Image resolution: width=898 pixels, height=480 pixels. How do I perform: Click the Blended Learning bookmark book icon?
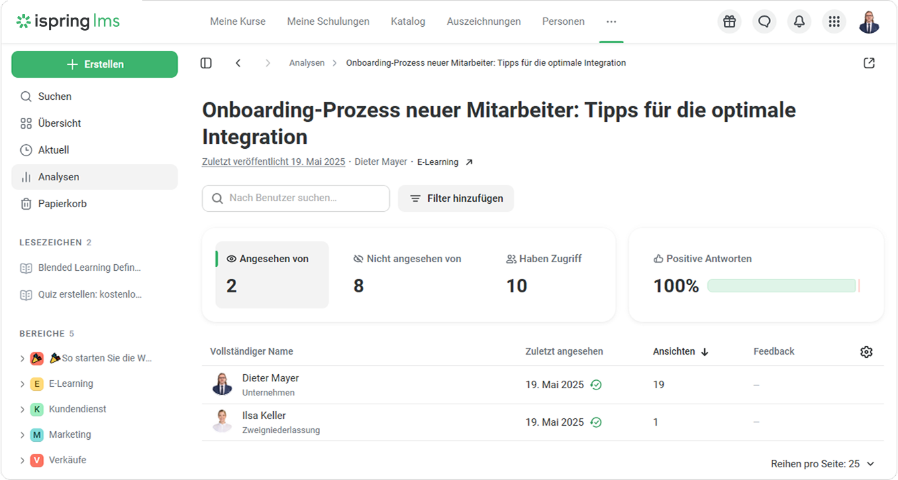26,268
